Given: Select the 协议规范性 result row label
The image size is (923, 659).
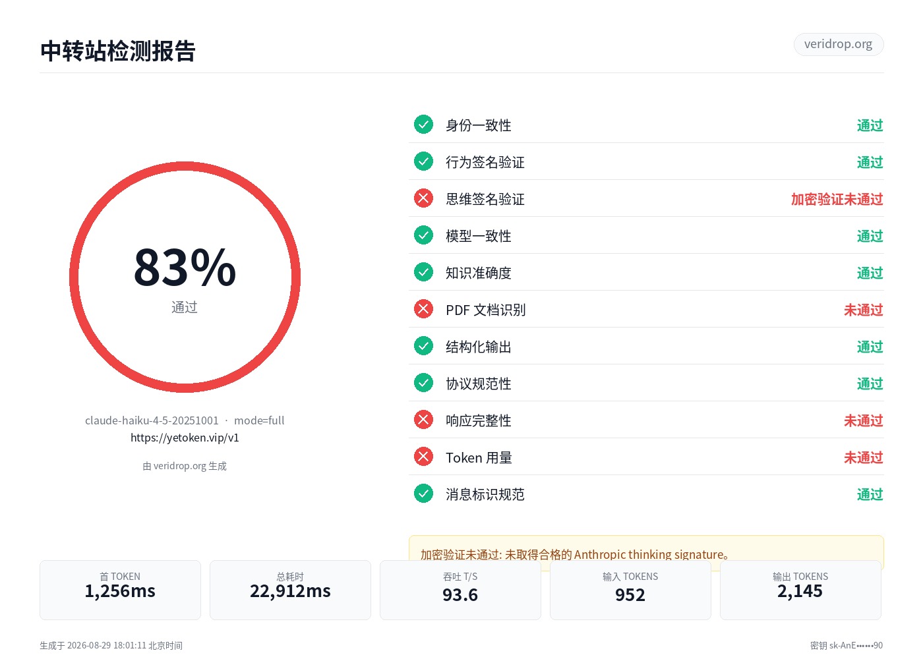Looking at the screenshot, I should [479, 384].
